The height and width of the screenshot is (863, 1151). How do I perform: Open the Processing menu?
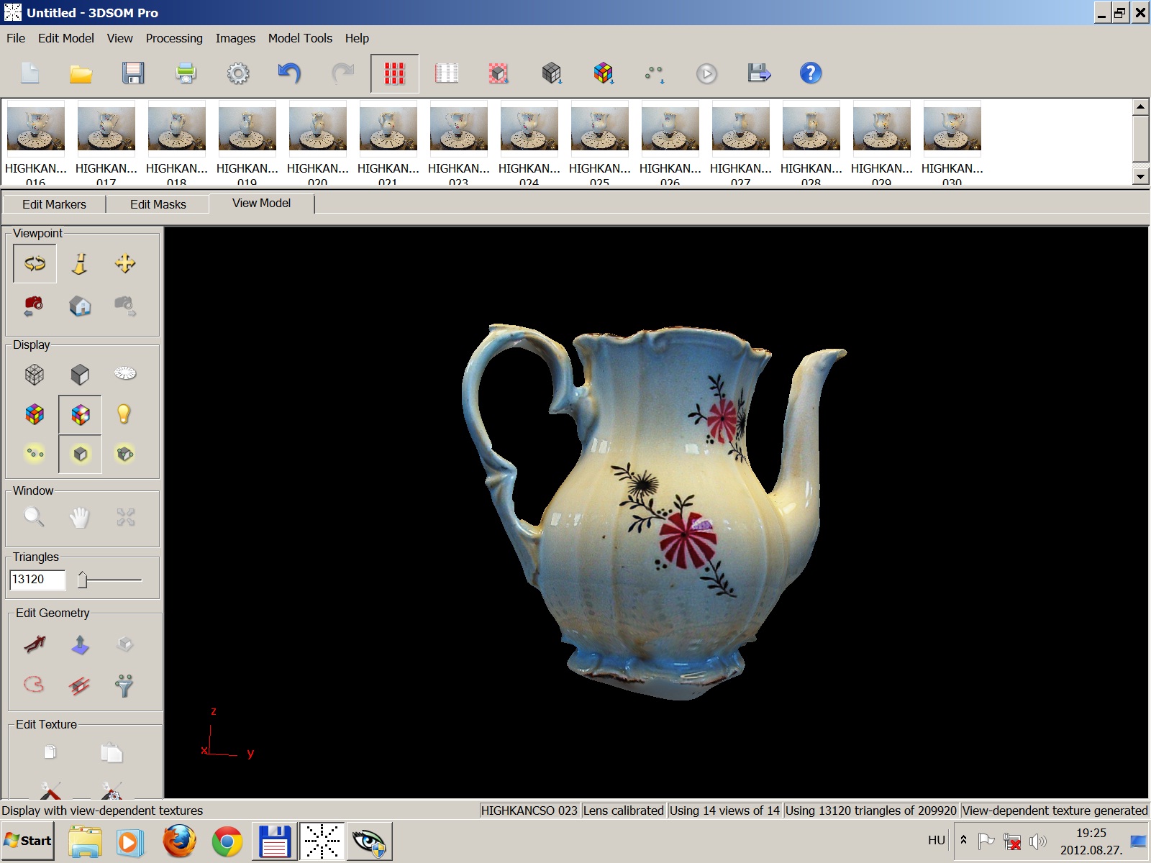(174, 38)
